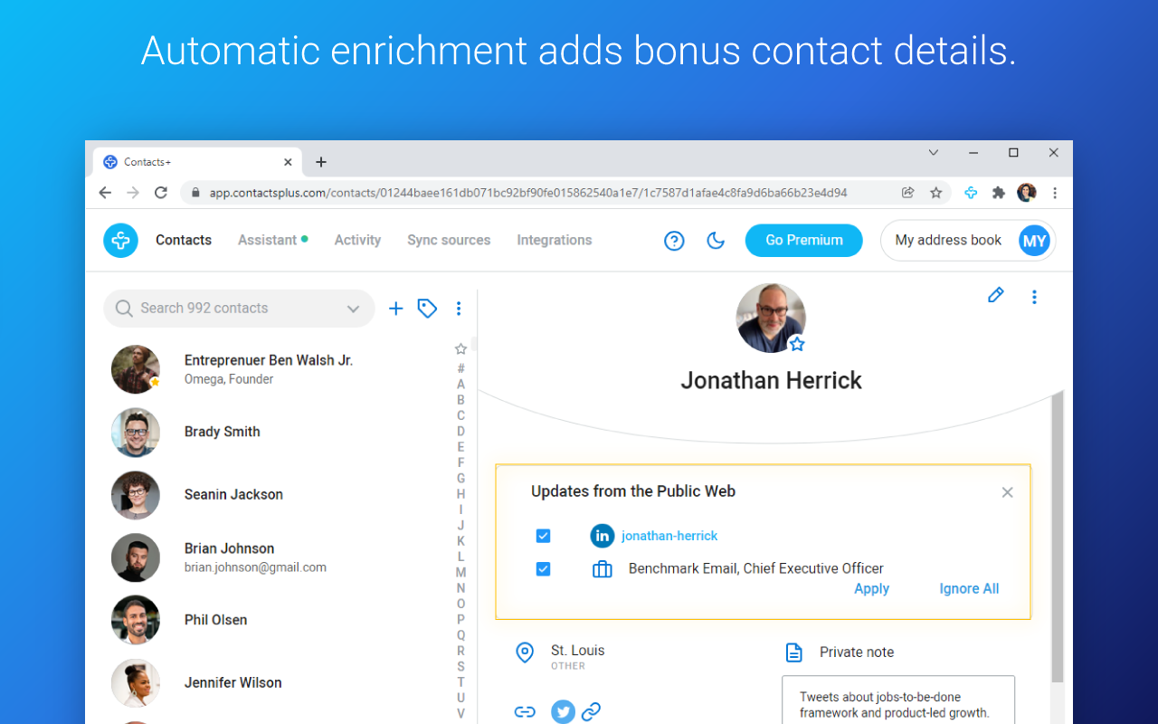Open the Twitter profile icon
Viewport: 1158px width, 724px height.
[563, 712]
